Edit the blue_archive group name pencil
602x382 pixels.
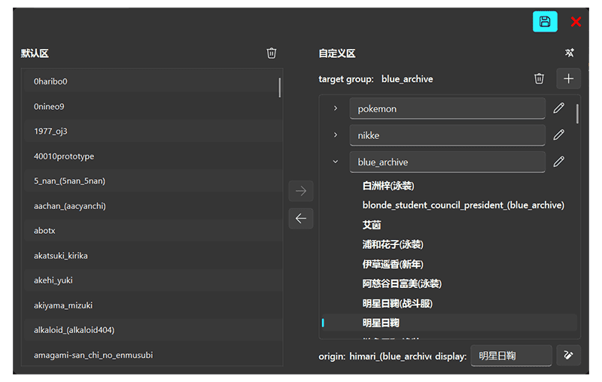click(x=558, y=162)
